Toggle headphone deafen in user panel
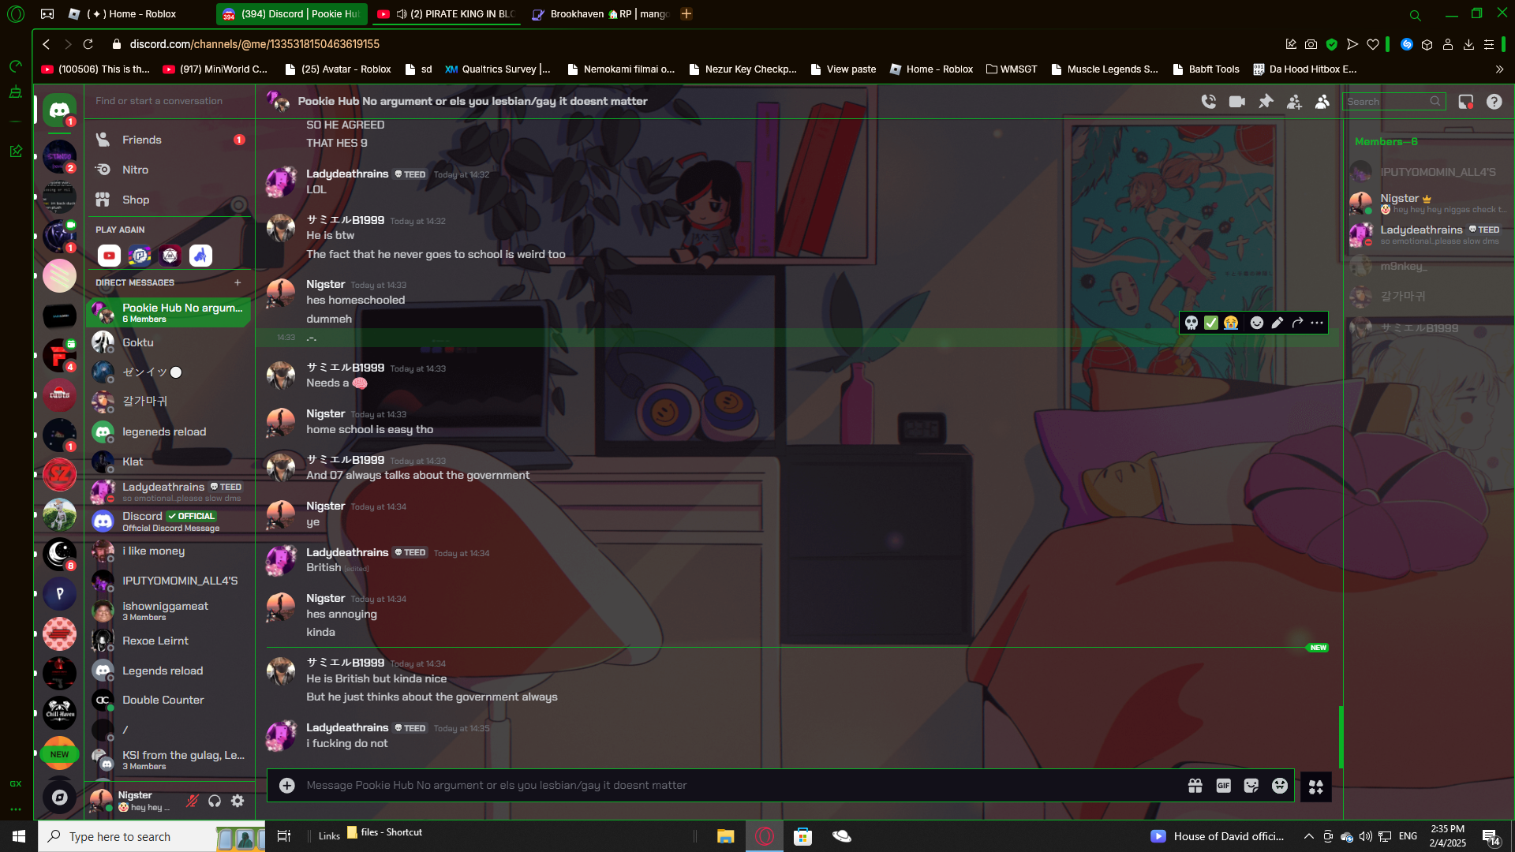 click(215, 801)
